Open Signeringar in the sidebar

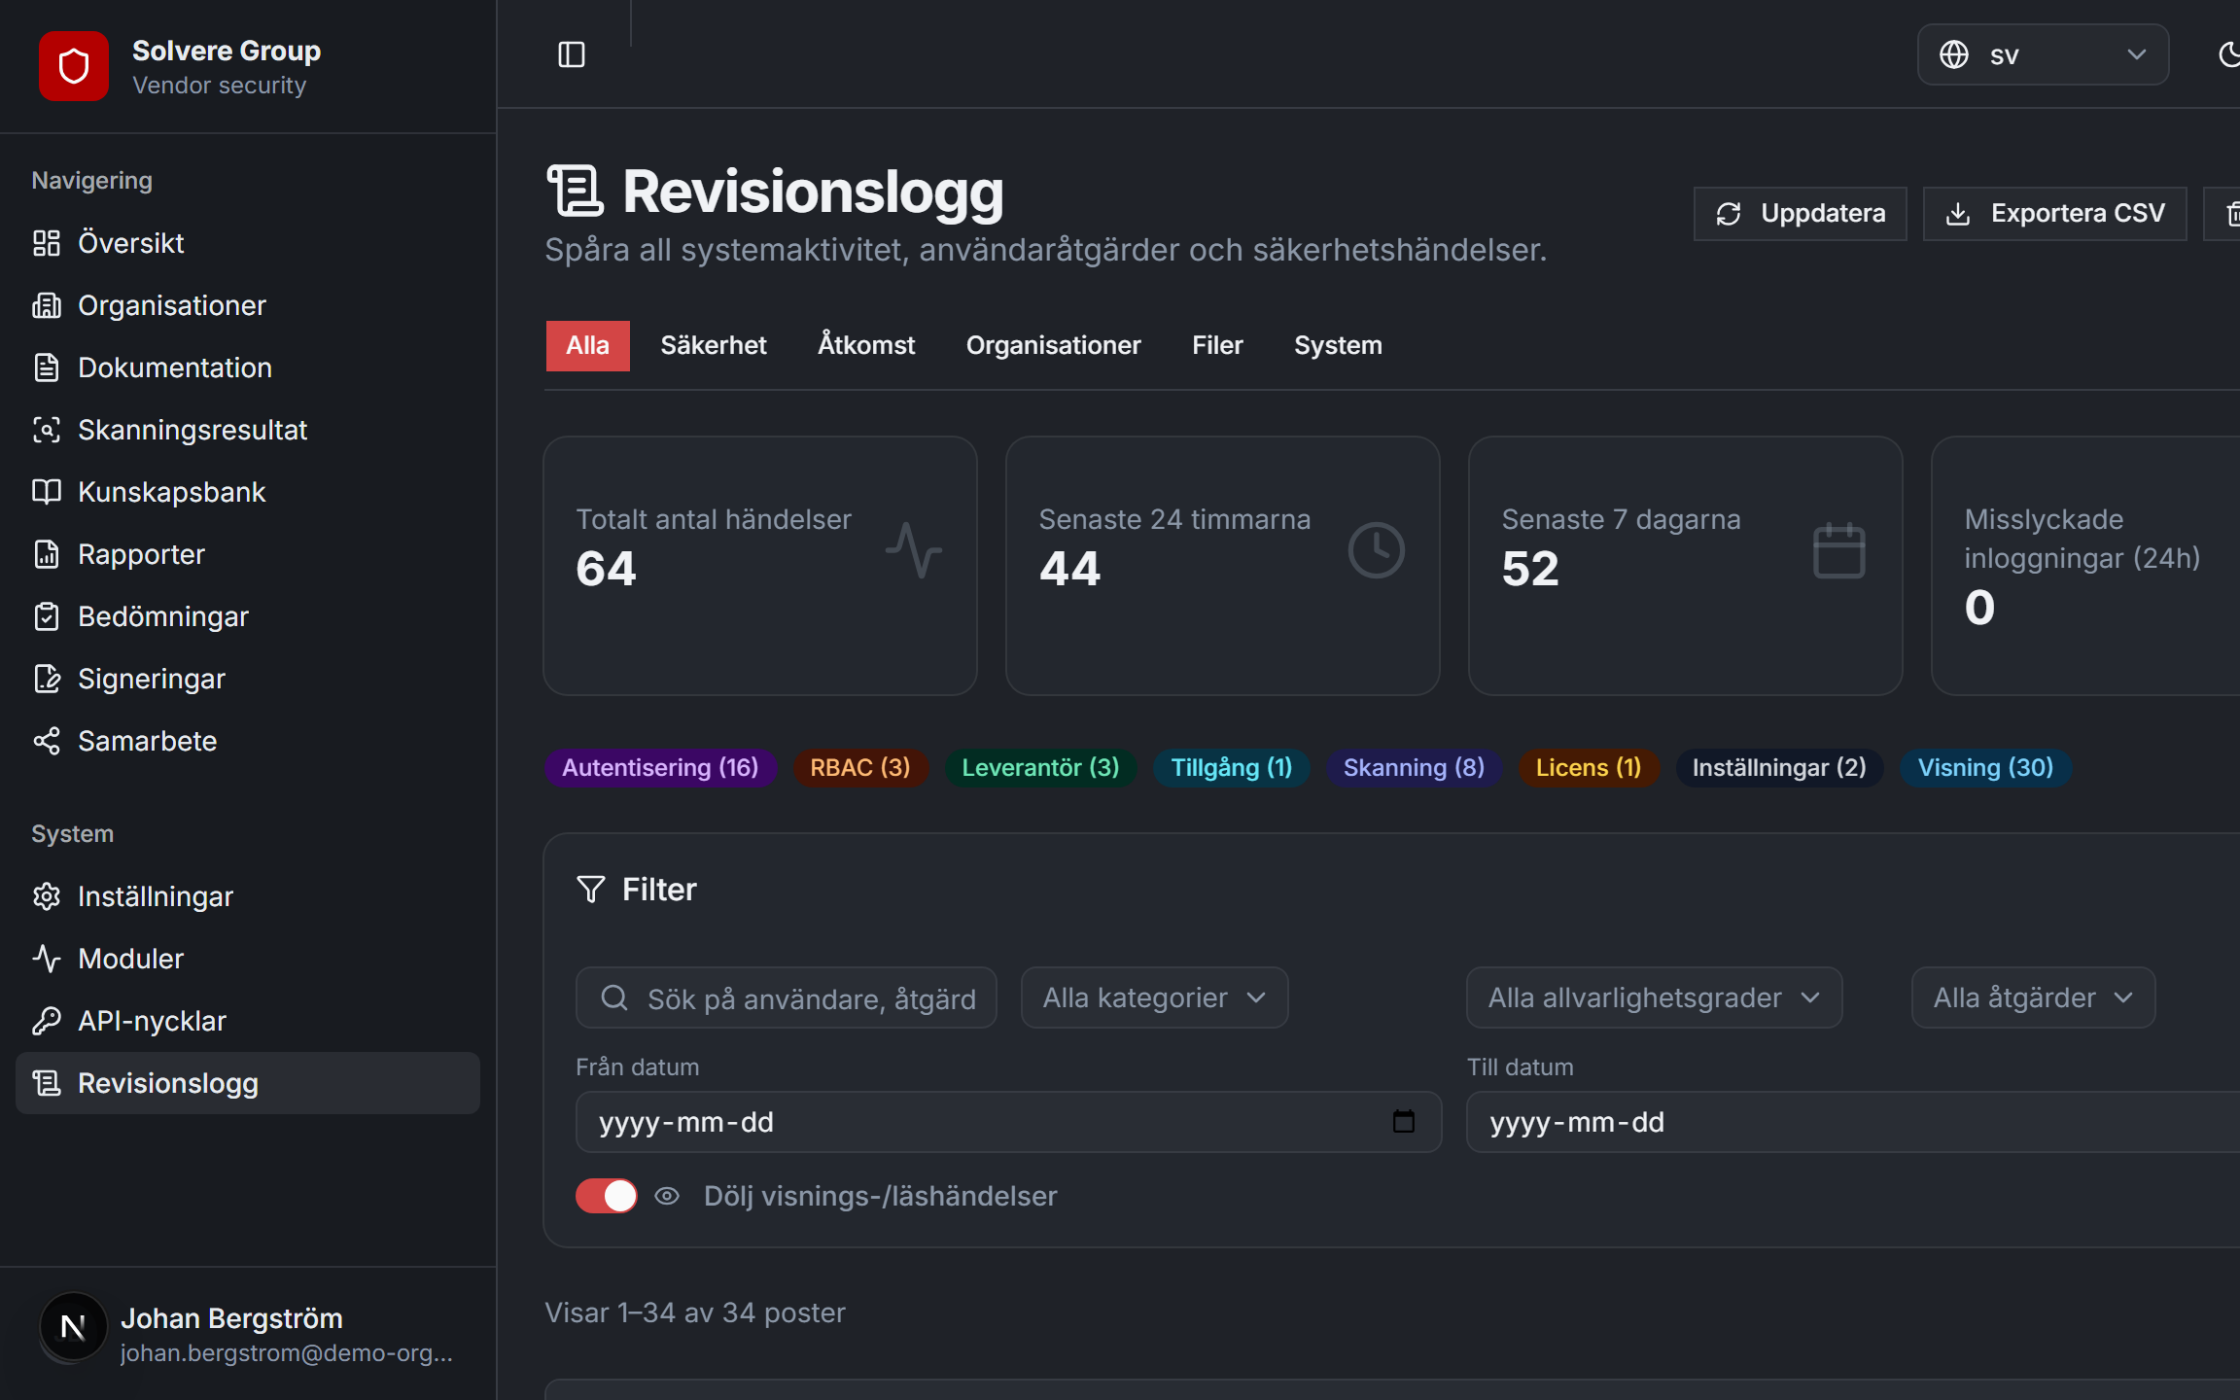coord(248,679)
